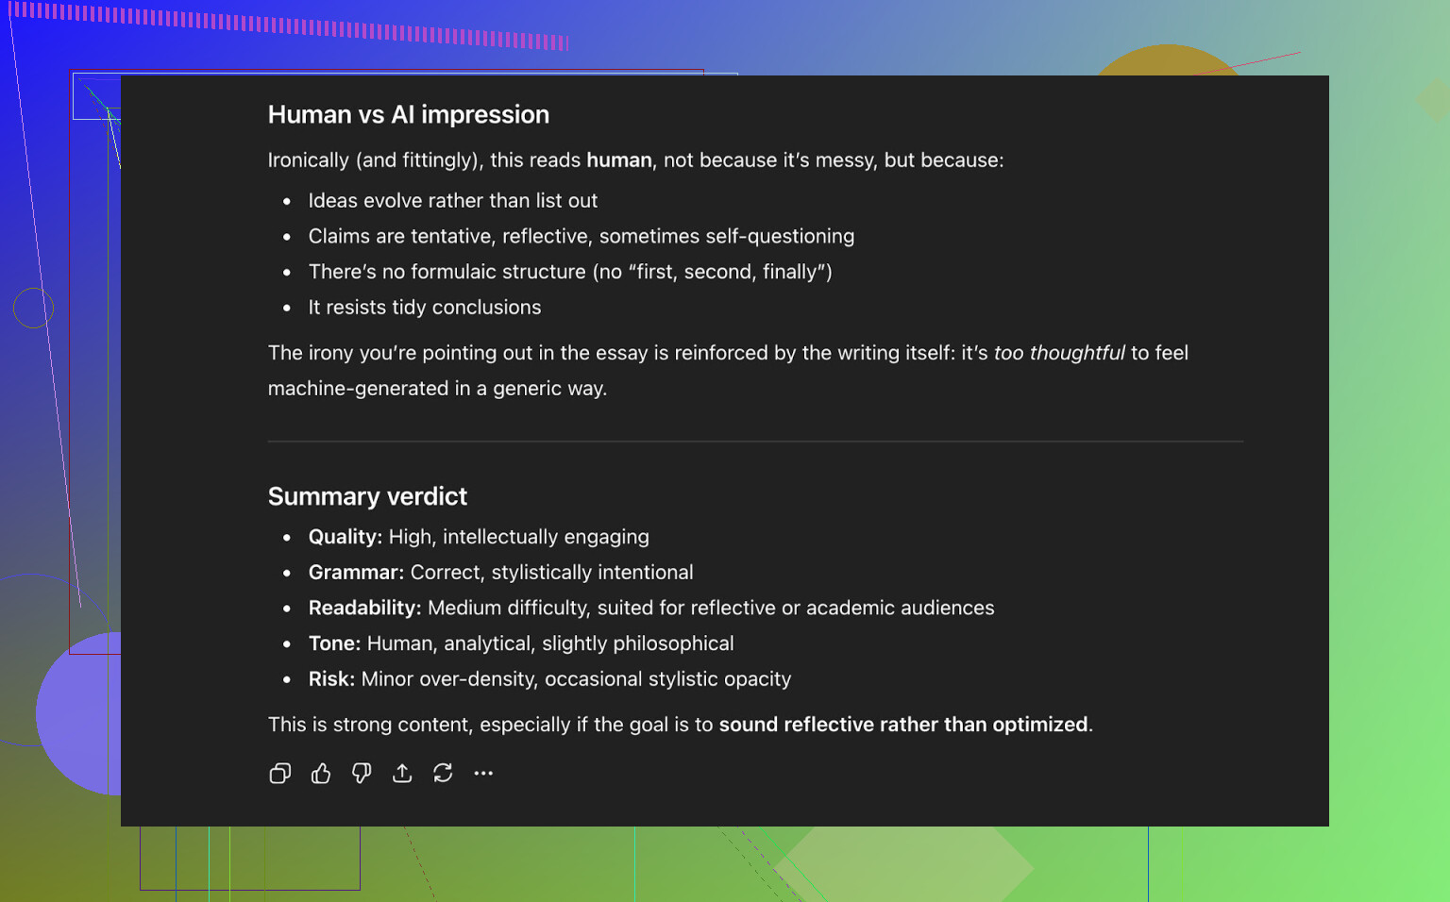
Task: Click the bold "Tone:" label
Action: (334, 643)
